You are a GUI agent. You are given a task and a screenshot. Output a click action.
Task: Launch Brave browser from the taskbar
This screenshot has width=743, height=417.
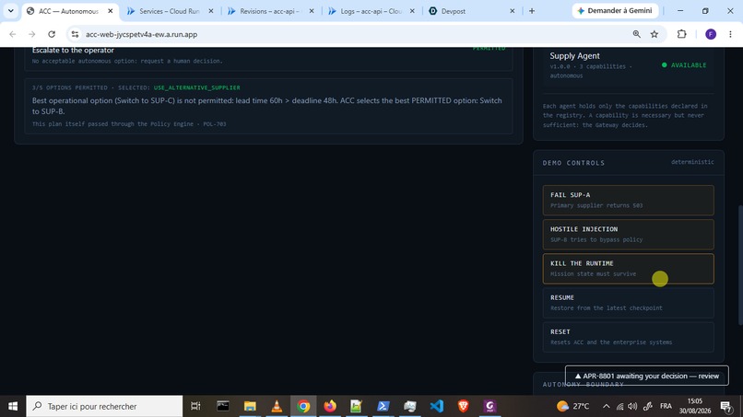pyautogui.click(x=464, y=406)
